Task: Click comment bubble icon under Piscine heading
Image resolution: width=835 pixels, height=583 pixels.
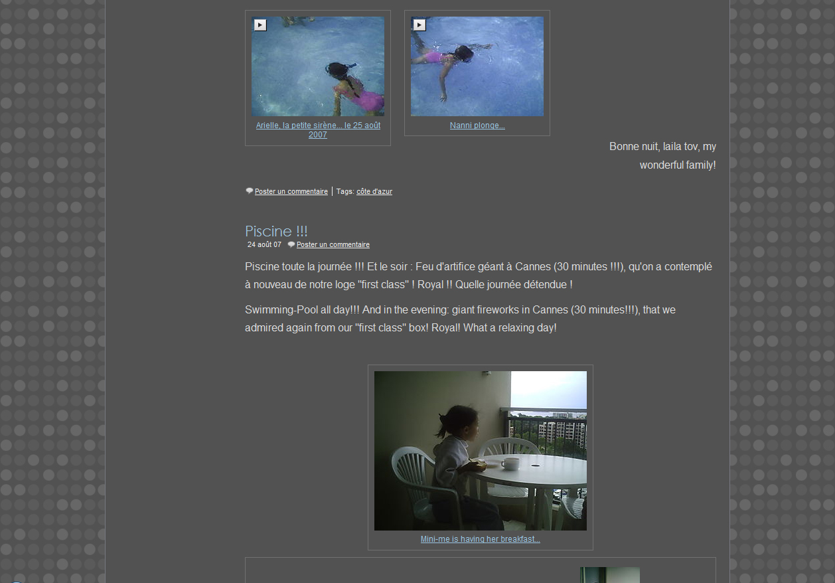Action: (291, 245)
